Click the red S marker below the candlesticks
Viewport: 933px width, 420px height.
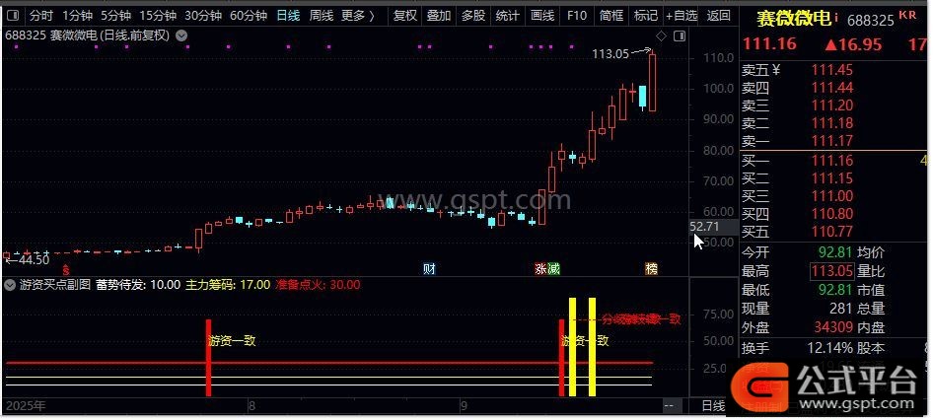[x=66, y=268]
